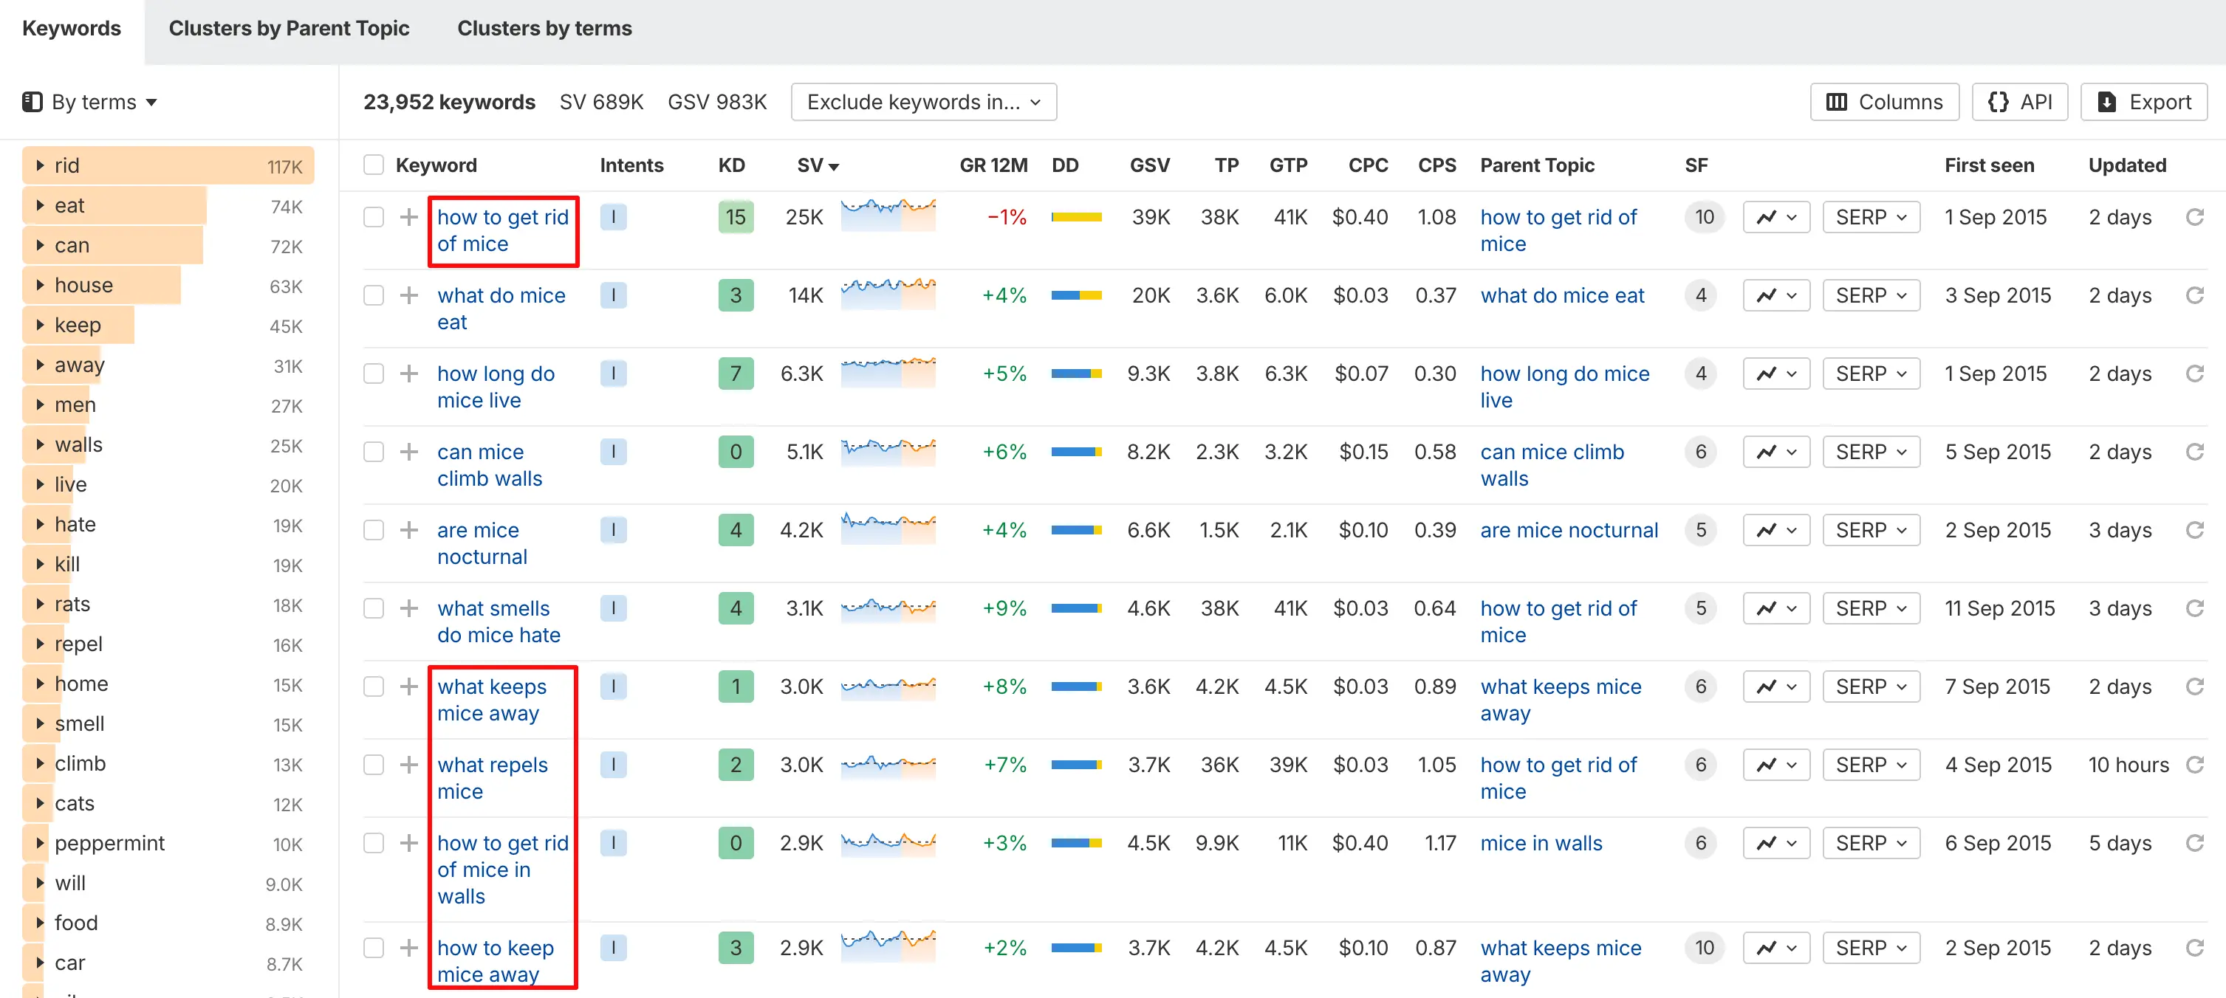Switch to Clusters by terms tab
This screenshot has width=2226, height=998.
coord(544,29)
